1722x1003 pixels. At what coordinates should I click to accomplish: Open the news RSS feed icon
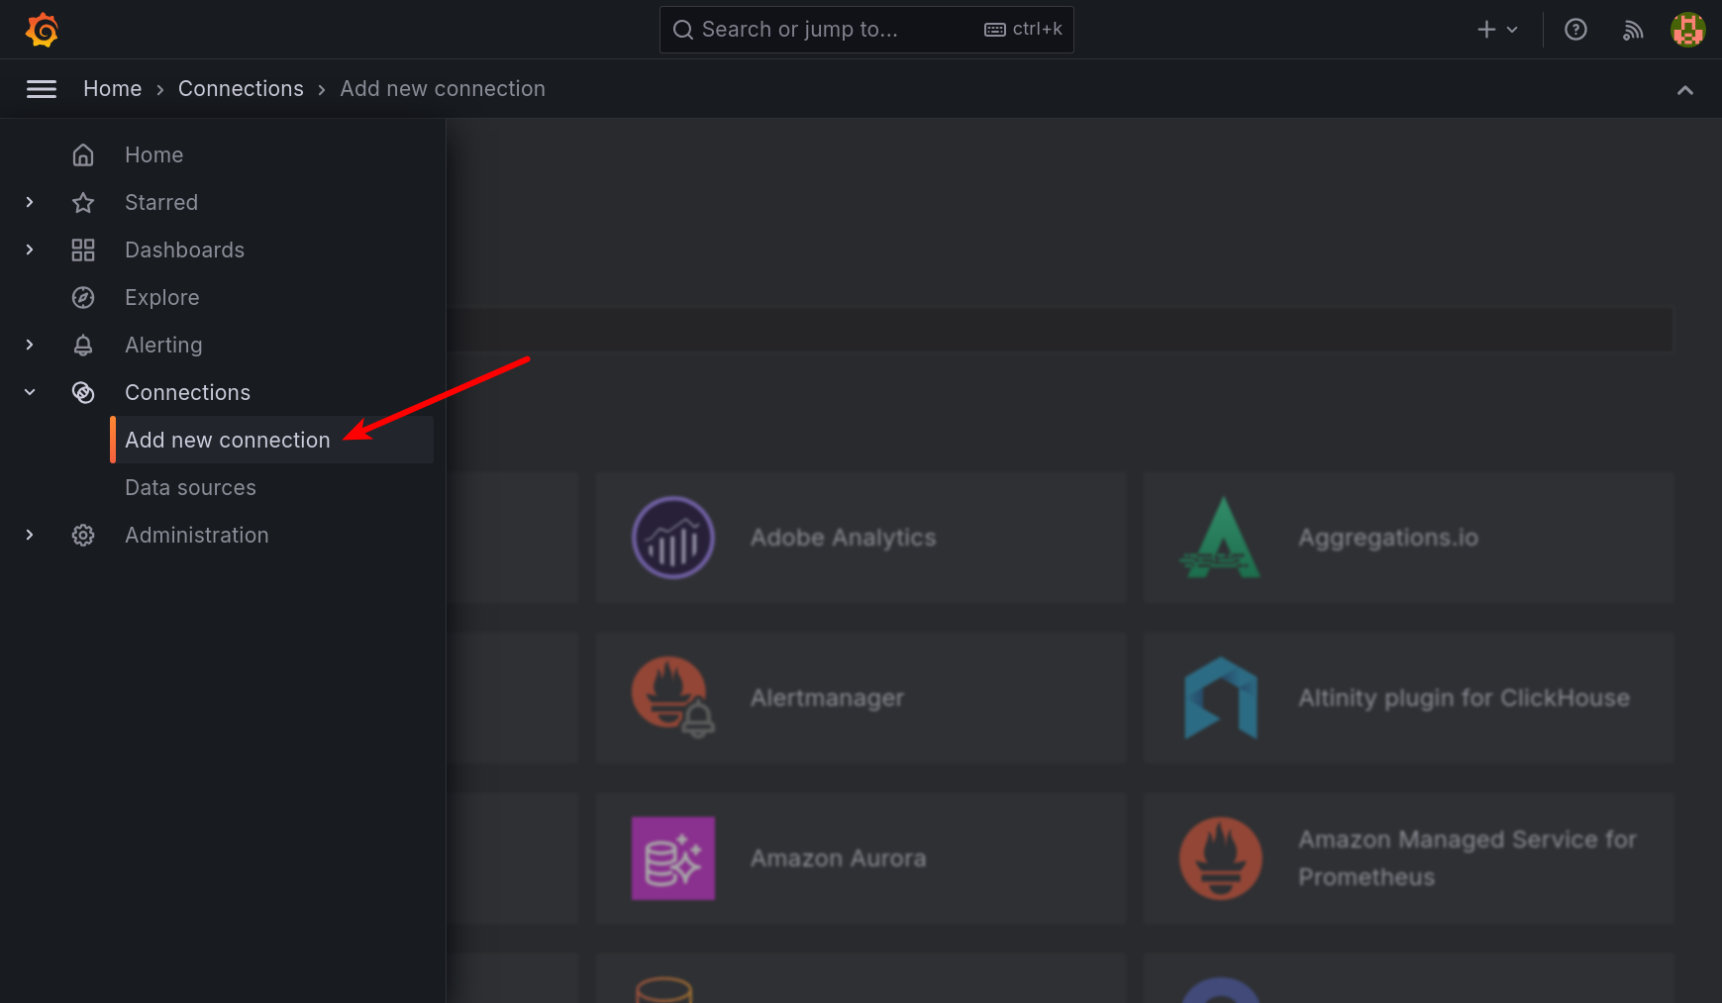(1633, 30)
